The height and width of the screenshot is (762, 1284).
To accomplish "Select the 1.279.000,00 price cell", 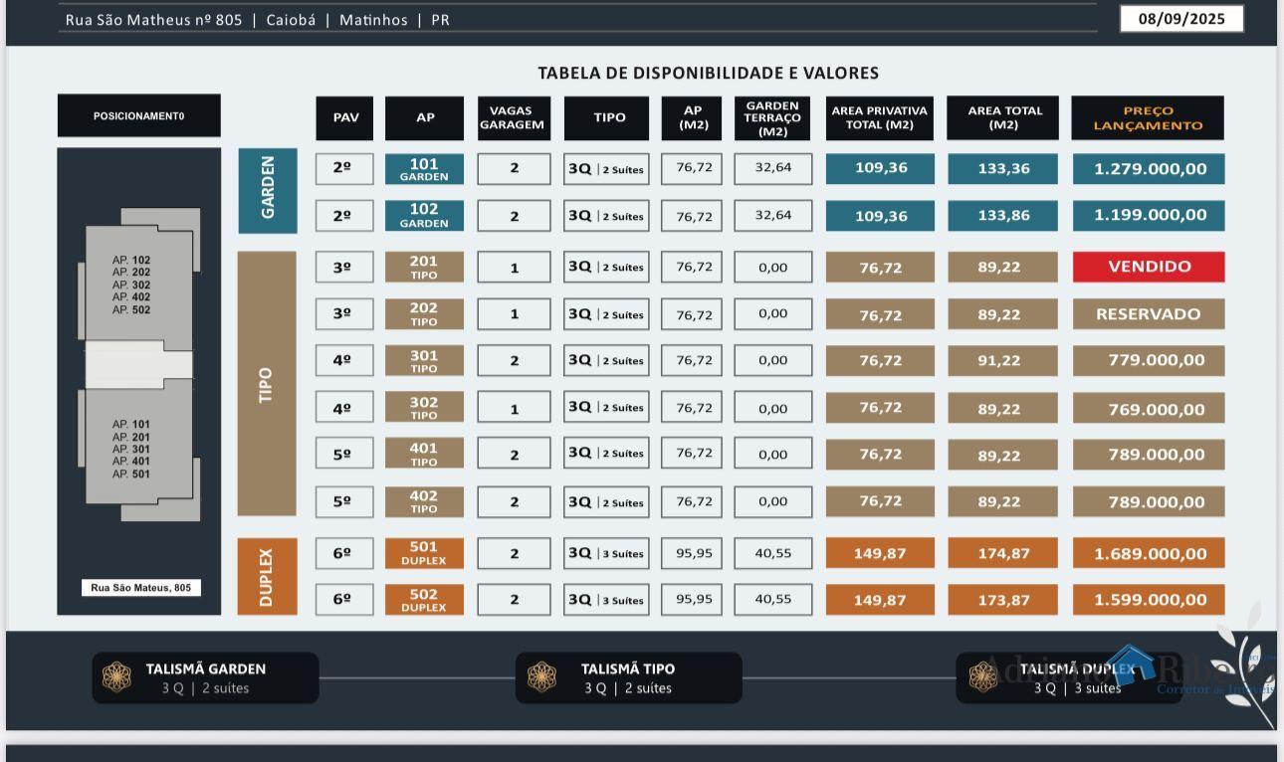I will click(x=1149, y=169).
